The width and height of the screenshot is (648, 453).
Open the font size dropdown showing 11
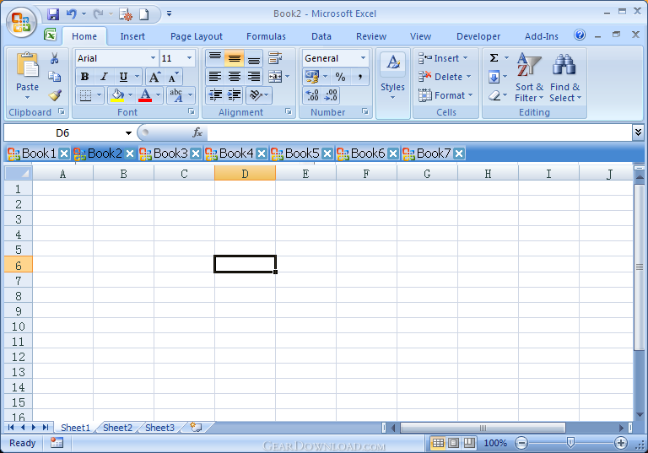tap(189, 58)
